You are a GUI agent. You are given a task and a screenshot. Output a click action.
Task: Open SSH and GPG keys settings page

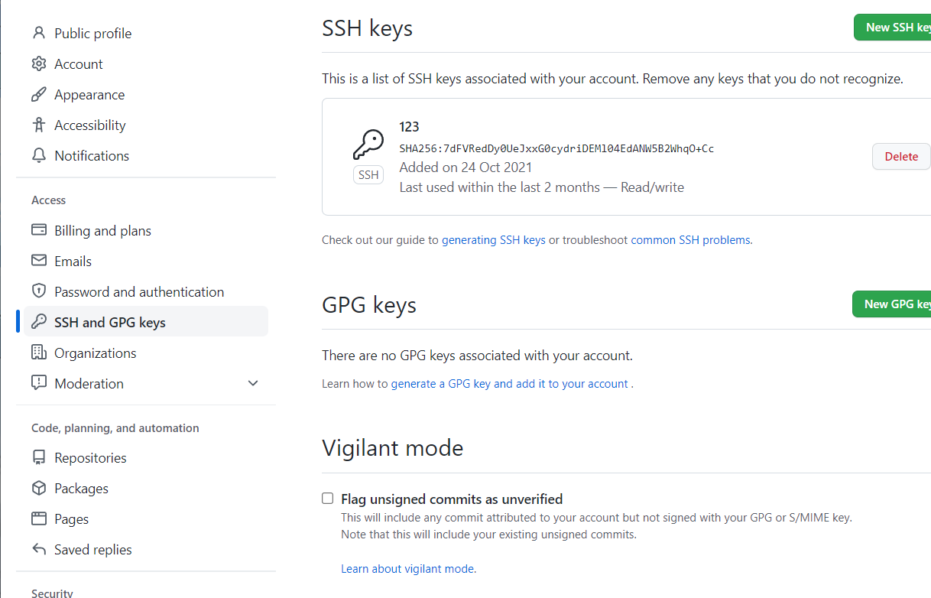click(x=110, y=323)
